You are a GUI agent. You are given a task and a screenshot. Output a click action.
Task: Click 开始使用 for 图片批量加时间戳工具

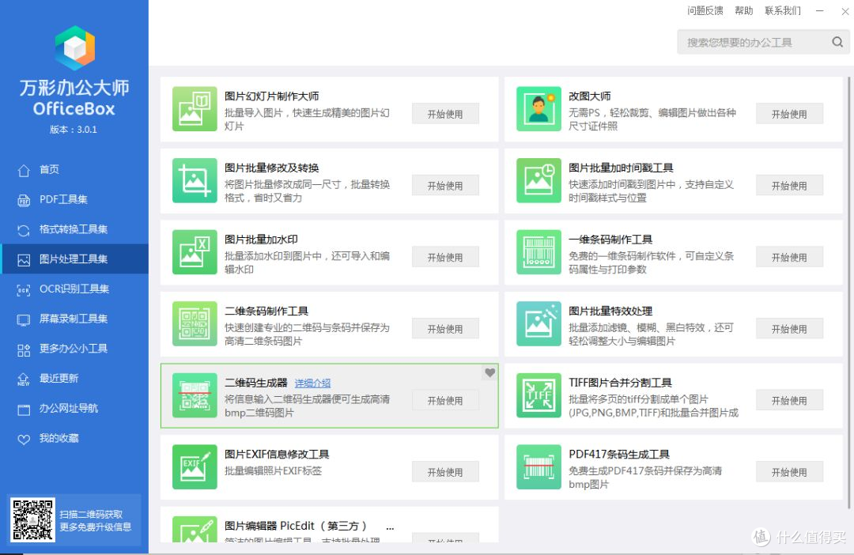coord(789,186)
